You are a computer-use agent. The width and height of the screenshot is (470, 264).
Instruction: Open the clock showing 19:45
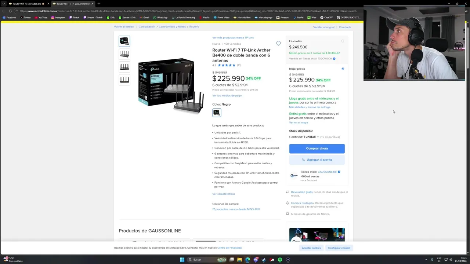(x=461, y=260)
